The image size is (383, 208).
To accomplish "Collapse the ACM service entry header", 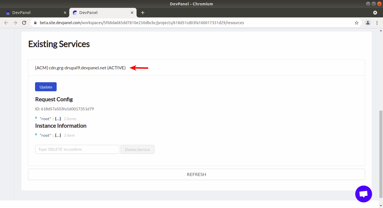I will point(80,68).
